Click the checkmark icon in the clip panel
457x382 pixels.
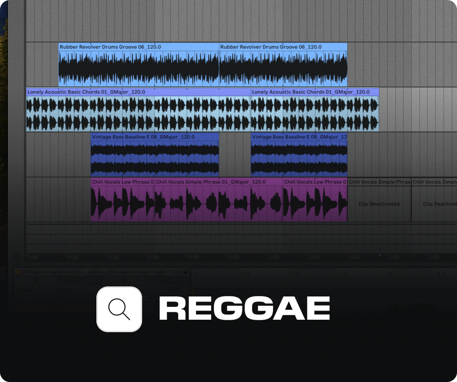click(167, 280)
